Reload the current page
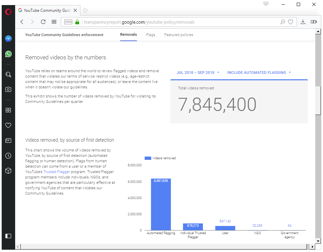Screen dimensions: 323x252 [43, 22]
